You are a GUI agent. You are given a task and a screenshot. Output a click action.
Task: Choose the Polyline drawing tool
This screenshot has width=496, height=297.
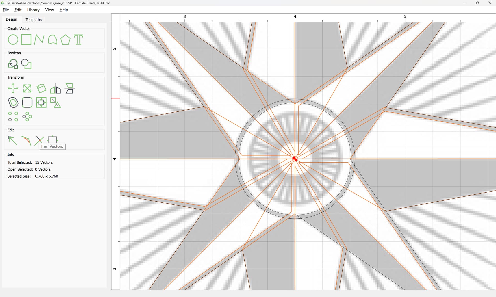(x=39, y=40)
